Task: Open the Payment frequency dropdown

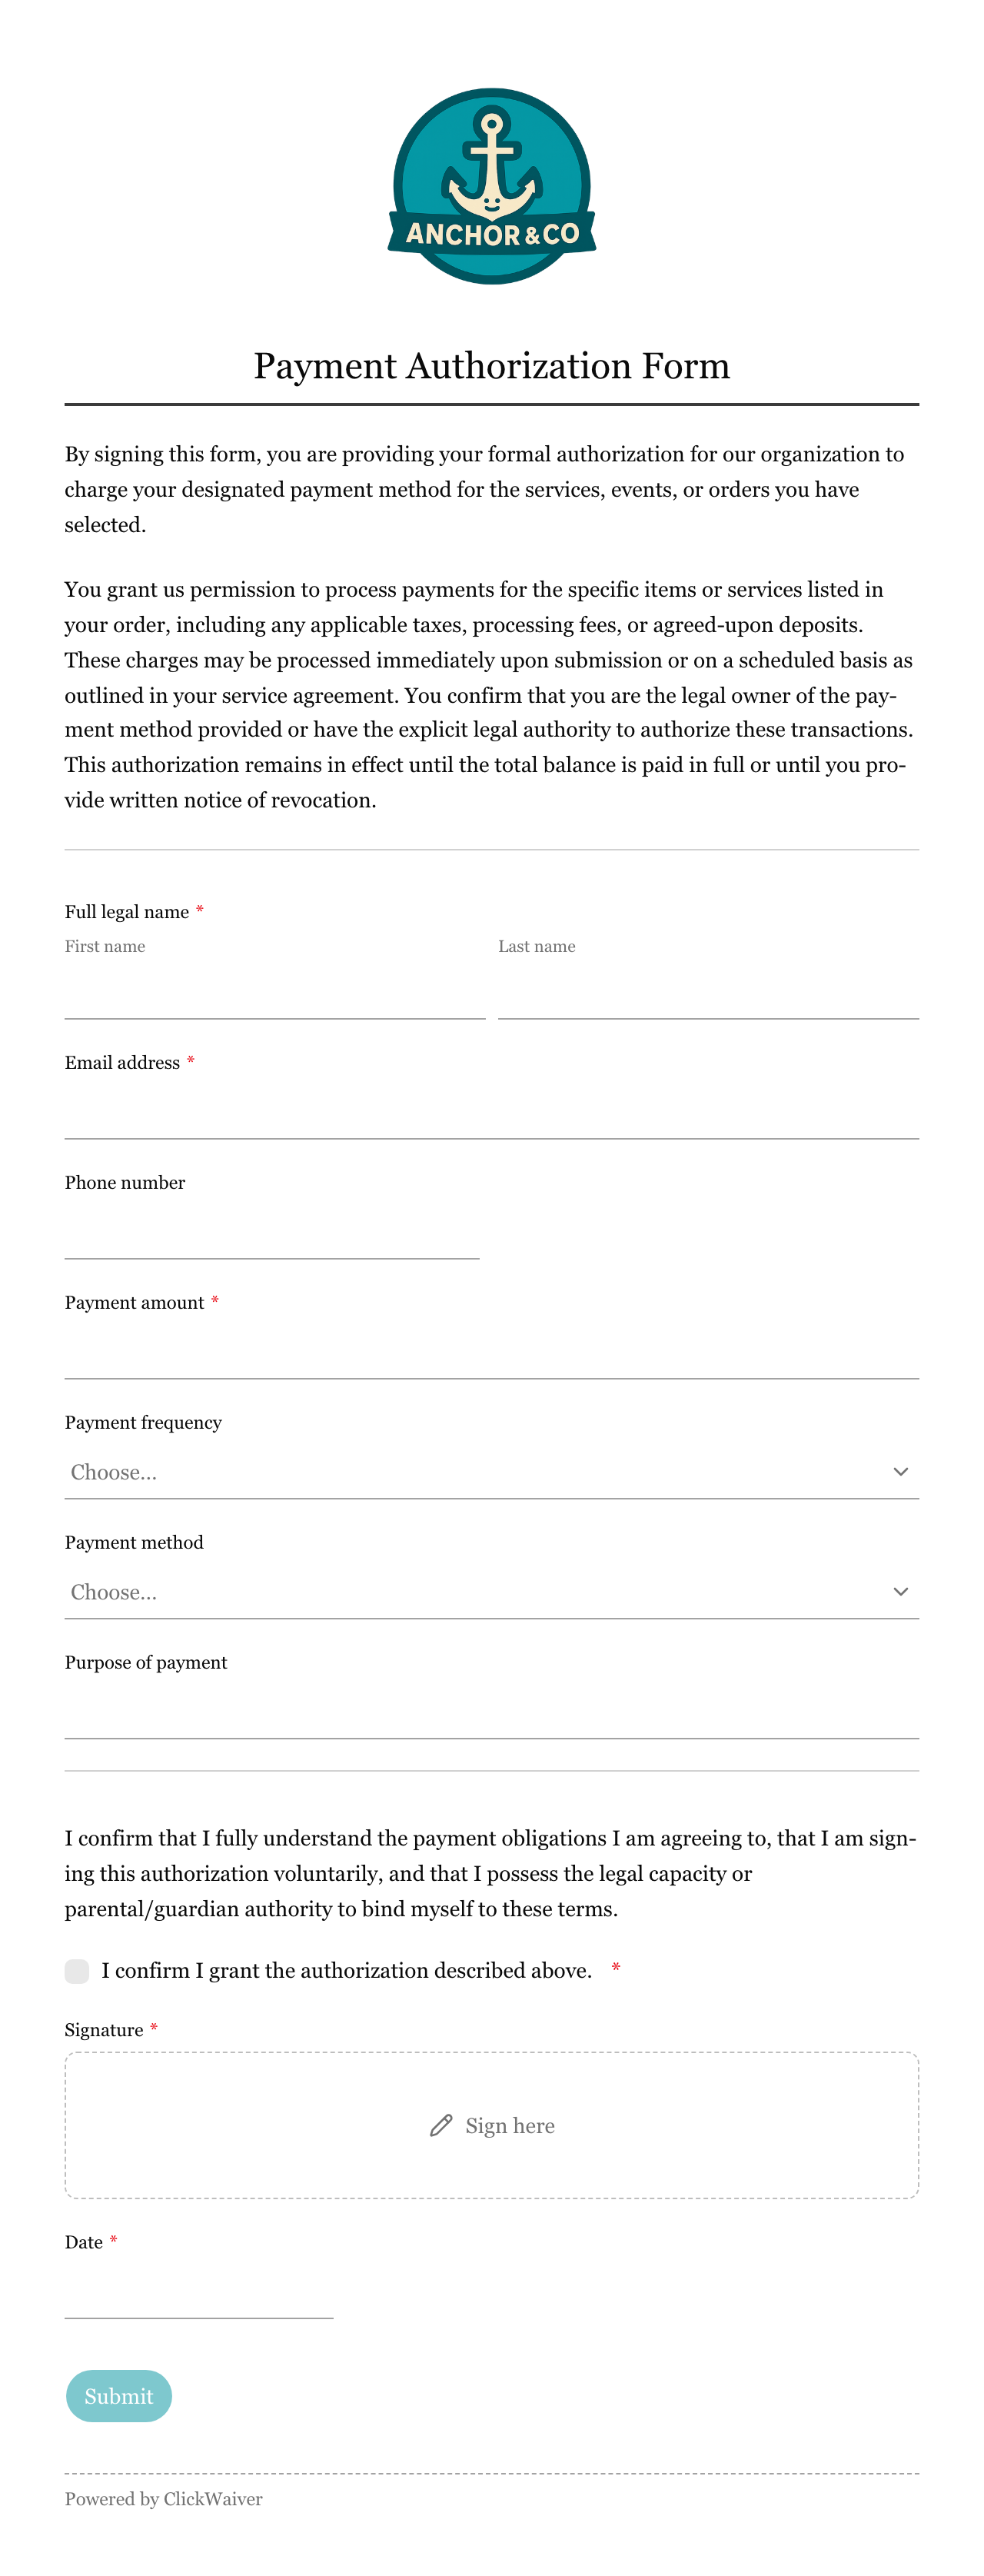Action: (491, 1472)
